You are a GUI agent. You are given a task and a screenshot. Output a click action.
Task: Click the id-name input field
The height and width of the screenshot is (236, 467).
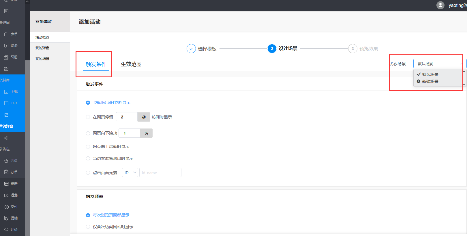(160, 173)
